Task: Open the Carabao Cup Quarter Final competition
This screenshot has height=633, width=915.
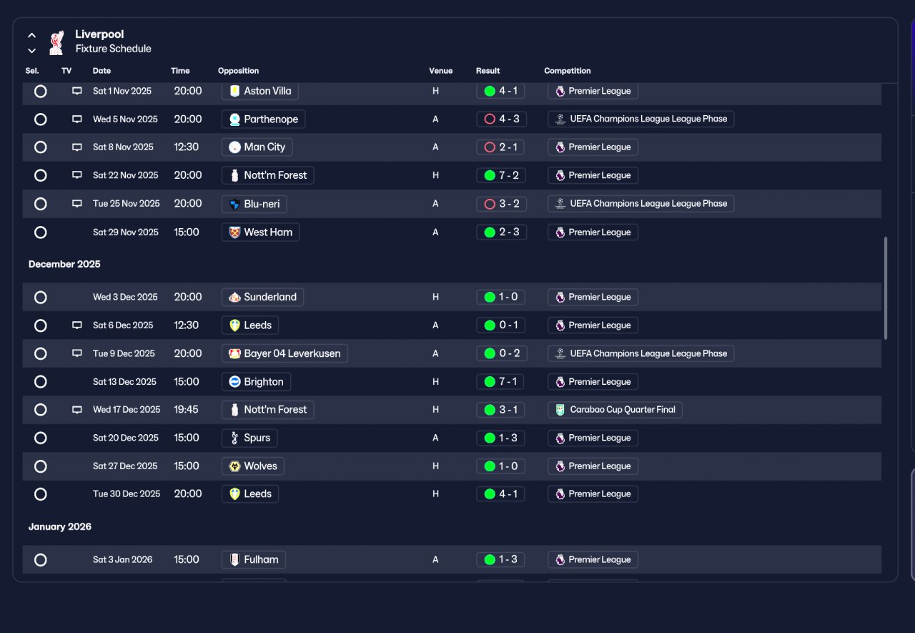Action: click(615, 410)
